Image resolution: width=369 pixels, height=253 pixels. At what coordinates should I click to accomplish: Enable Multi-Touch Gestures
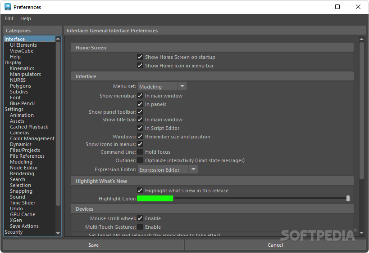point(140,227)
